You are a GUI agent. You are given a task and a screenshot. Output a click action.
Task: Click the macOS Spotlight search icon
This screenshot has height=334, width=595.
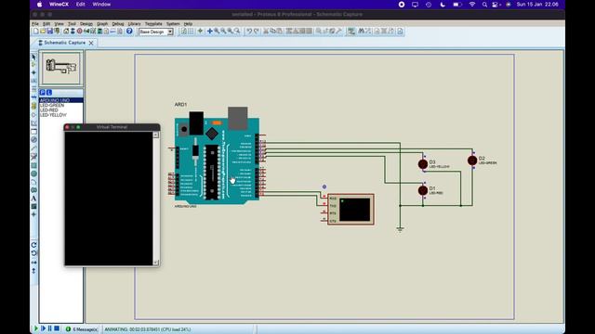pos(484,5)
